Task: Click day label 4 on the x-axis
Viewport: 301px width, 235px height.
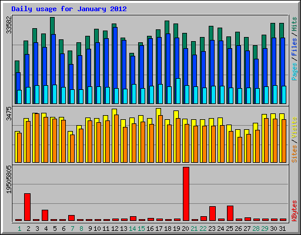Action: click(x=46, y=229)
